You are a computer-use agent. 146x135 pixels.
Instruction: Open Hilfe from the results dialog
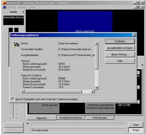click(x=120, y=61)
